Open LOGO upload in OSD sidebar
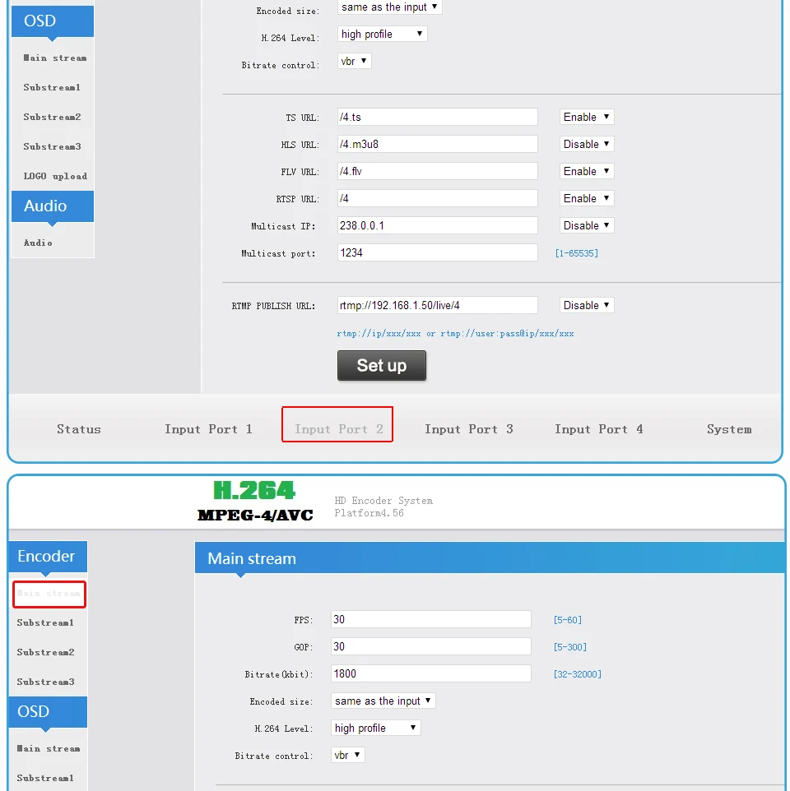The height and width of the screenshot is (791, 790). coord(55,176)
